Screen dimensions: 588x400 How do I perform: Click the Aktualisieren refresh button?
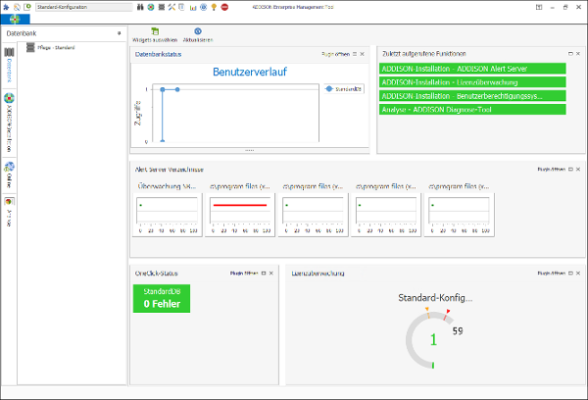198,35
